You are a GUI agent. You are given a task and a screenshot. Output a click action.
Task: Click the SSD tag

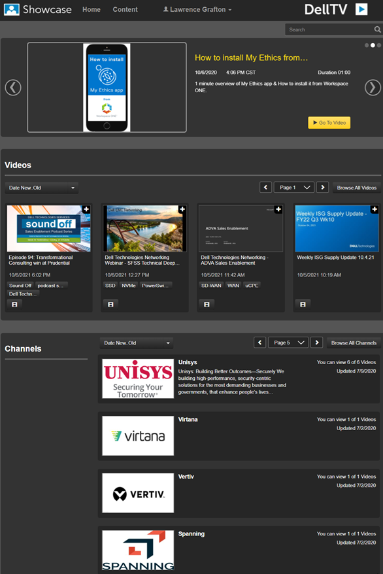click(110, 286)
